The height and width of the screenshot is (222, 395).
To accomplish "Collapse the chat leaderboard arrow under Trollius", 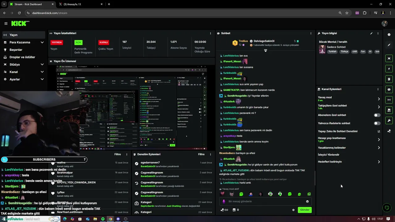I will (265, 51).
